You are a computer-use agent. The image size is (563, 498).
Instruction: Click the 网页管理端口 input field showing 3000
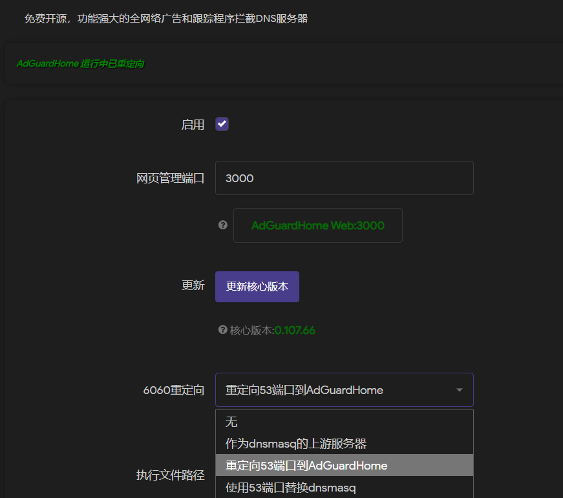345,178
